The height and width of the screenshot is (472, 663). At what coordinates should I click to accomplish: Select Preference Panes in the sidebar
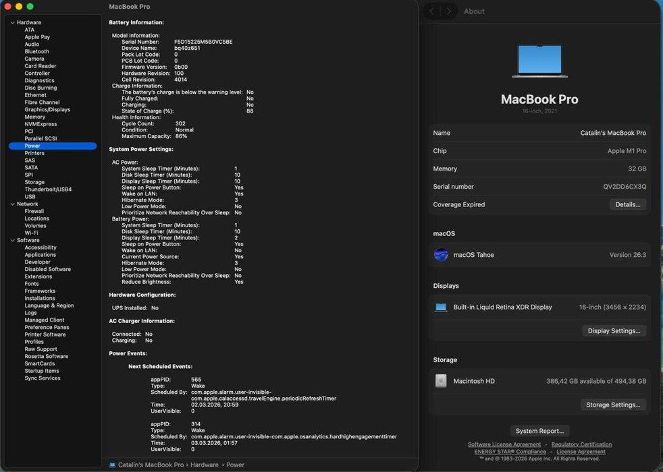click(47, 327)
